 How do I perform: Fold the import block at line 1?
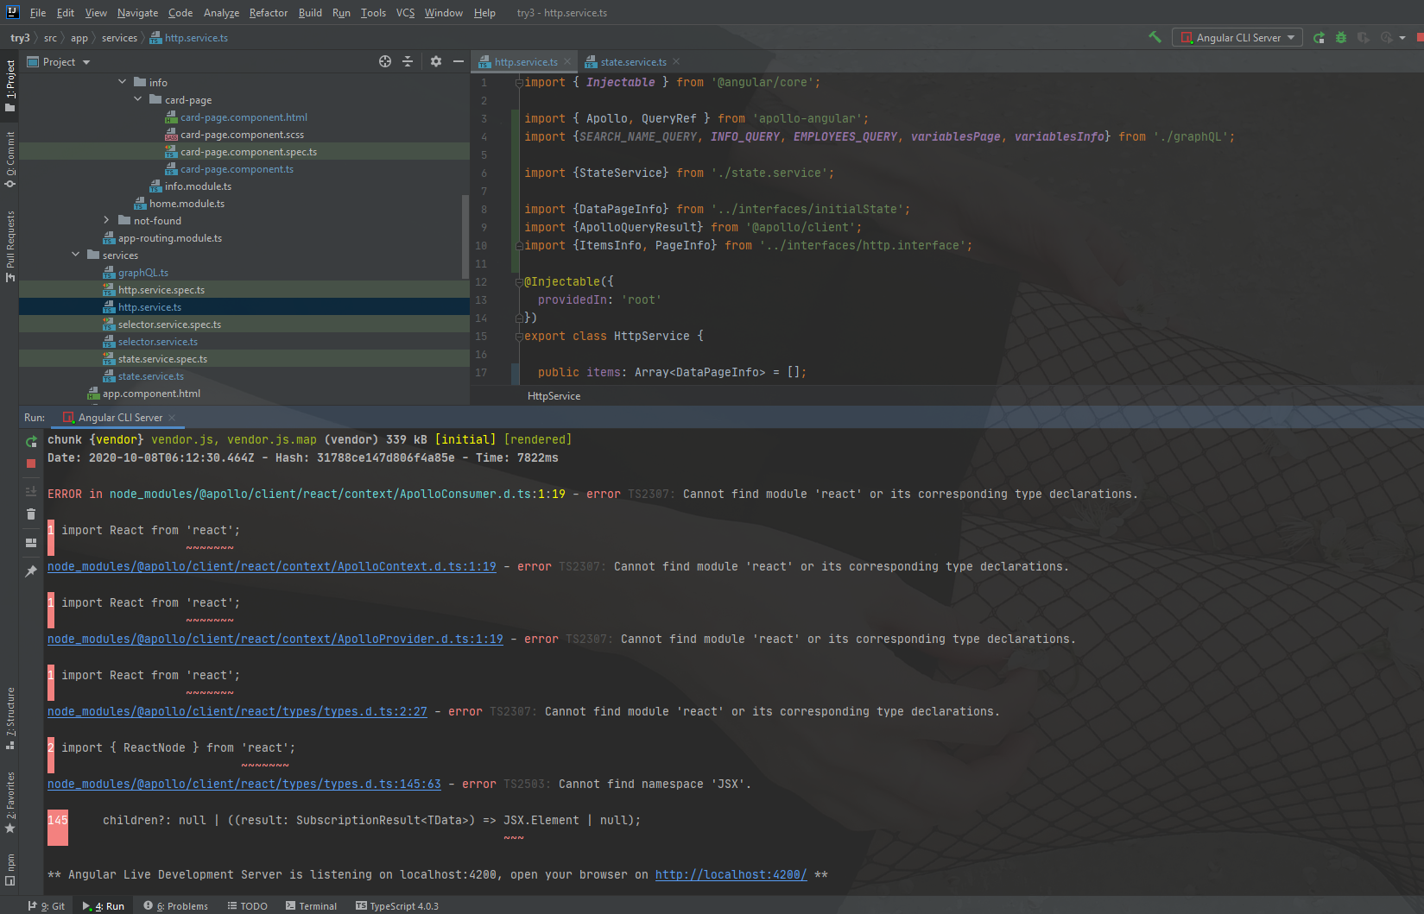tap(518, 82)
